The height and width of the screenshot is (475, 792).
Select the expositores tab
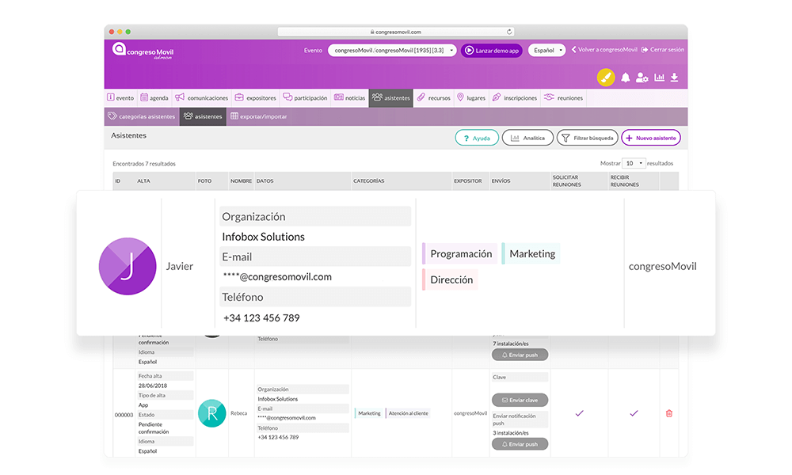[x=256, y=98]
